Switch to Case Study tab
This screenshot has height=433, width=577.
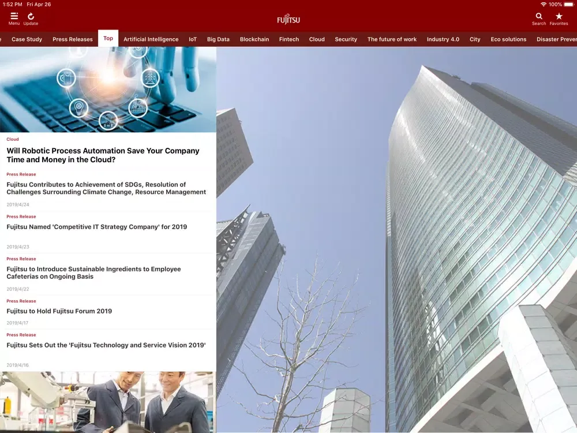coord(27,39)
